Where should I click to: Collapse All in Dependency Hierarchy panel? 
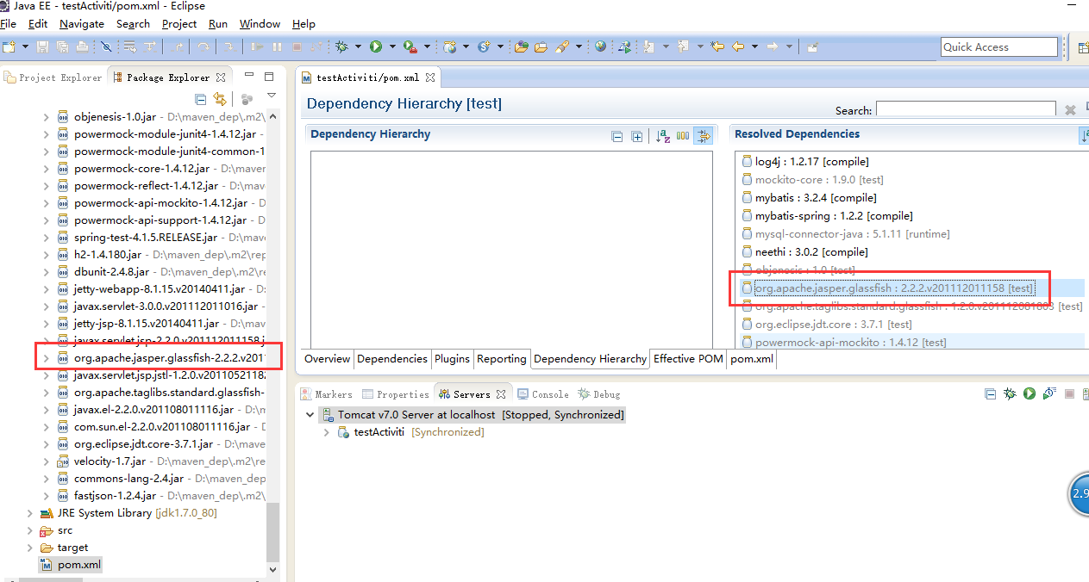pyautogui.click(x=616, y=136)
